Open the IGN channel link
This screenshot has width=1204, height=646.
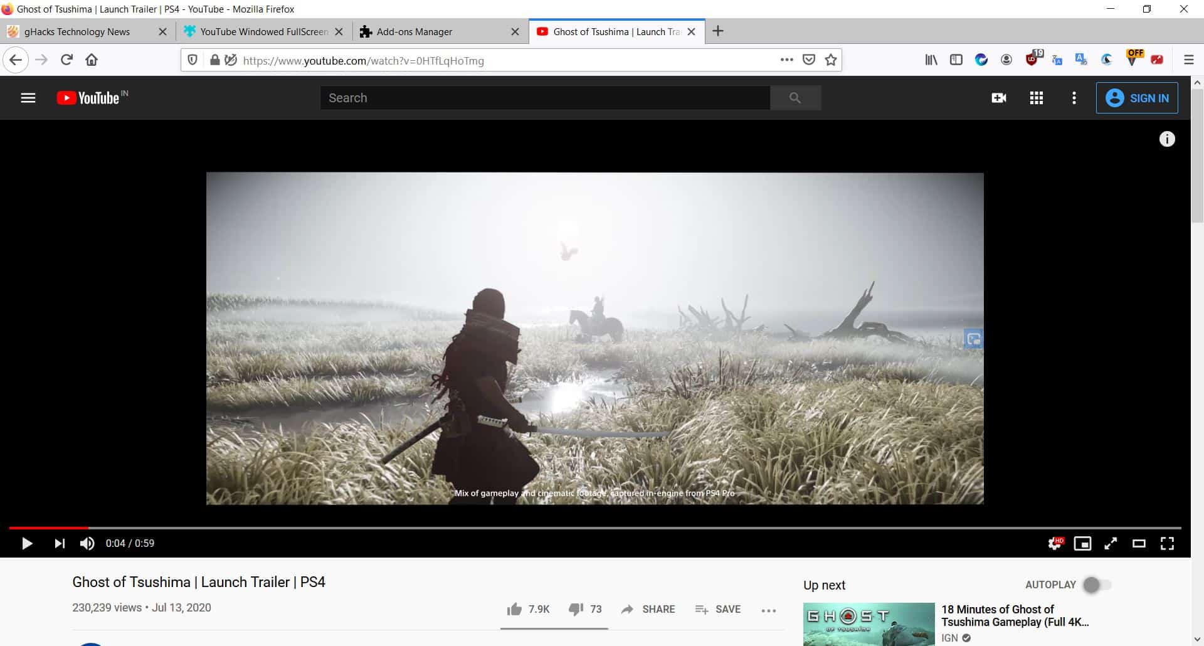click(949, 638)
